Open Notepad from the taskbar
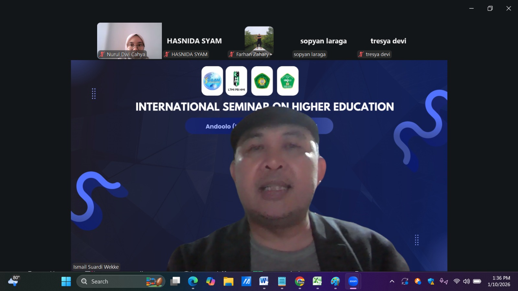Image resolution: width=518 pixels, height=291 pixels. pyautogui.click(x=282, y=281)
